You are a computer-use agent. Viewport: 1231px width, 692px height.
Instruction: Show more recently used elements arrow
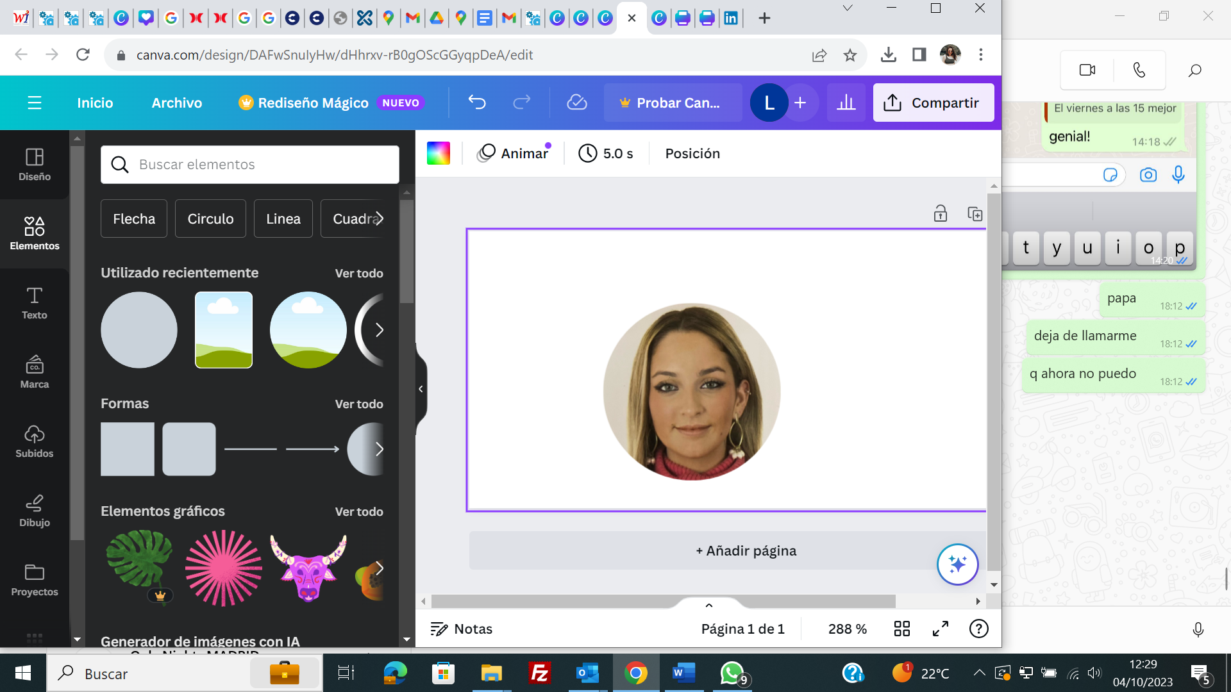pos(380,330)
